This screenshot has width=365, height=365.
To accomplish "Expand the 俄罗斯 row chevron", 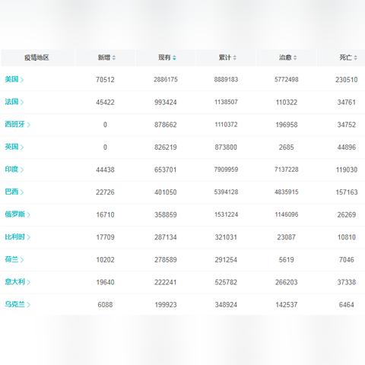I will pos(29,214).
